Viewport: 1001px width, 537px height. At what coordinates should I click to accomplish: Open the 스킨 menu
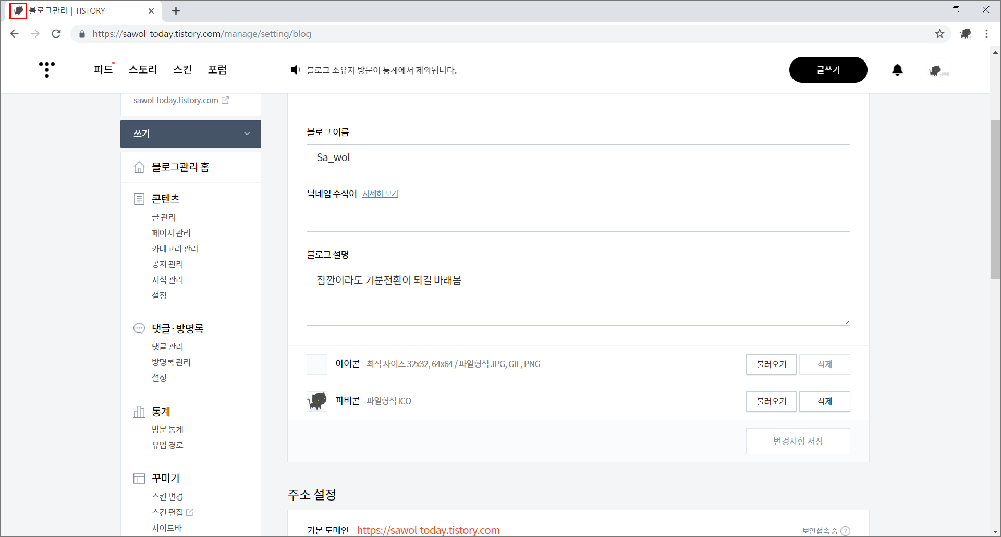(x=182, y=69)
